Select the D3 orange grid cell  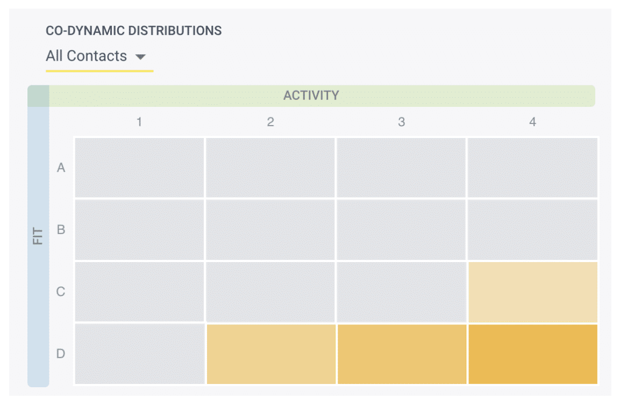click(x=402, y=354)
